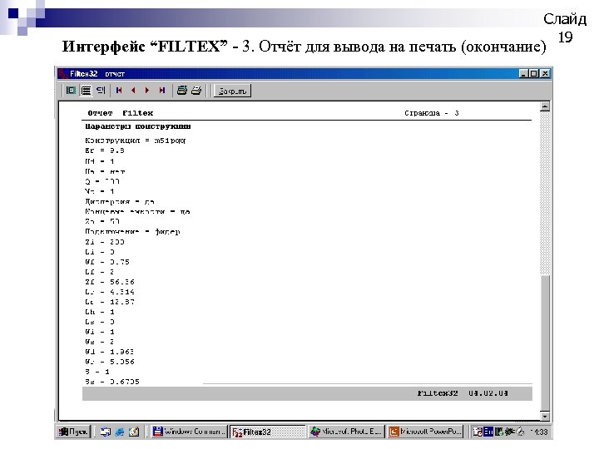Open third quick launch icon (Outlook)

coord(134,432)
